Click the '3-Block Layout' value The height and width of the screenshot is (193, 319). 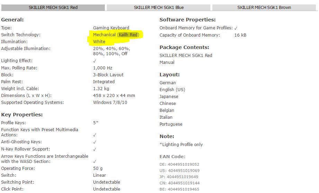[x=108, y=75]
